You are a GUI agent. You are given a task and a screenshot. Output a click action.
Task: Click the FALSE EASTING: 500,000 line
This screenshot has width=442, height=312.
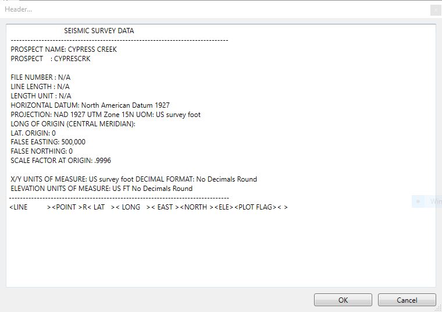point(48,142)
